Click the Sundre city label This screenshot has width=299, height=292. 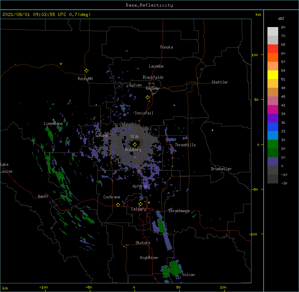click(x=101, y=136)
